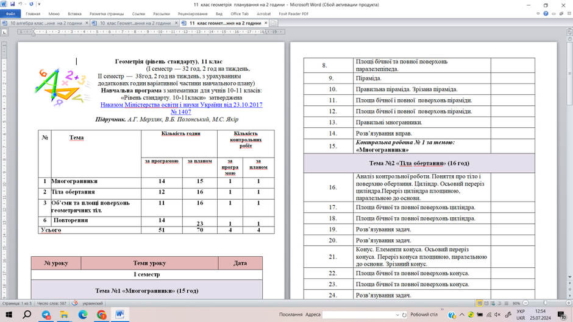Open Telegram from the taskbar
Image resolution: width=573 pixels, height=322 pixels.
pos(46,314)
